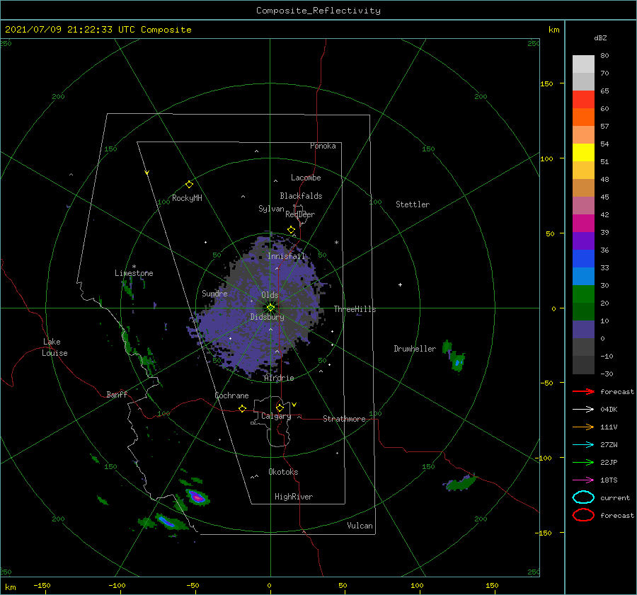Screen dimensions: 637x595
Task: Click the yellow V marker northeast of Calgary
Action: [294, 405]
